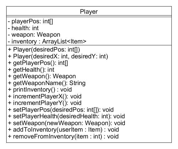Select the setPlayerPos method line
178x149 pixels.
(x=61, y=110)
